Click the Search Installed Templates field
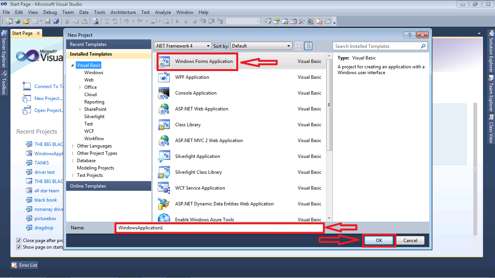The image size is (495, 278). tap(380, 46)
